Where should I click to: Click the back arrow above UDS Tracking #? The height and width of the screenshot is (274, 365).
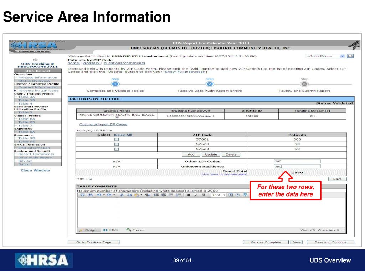pyautogui.click(x=35, y=60)
